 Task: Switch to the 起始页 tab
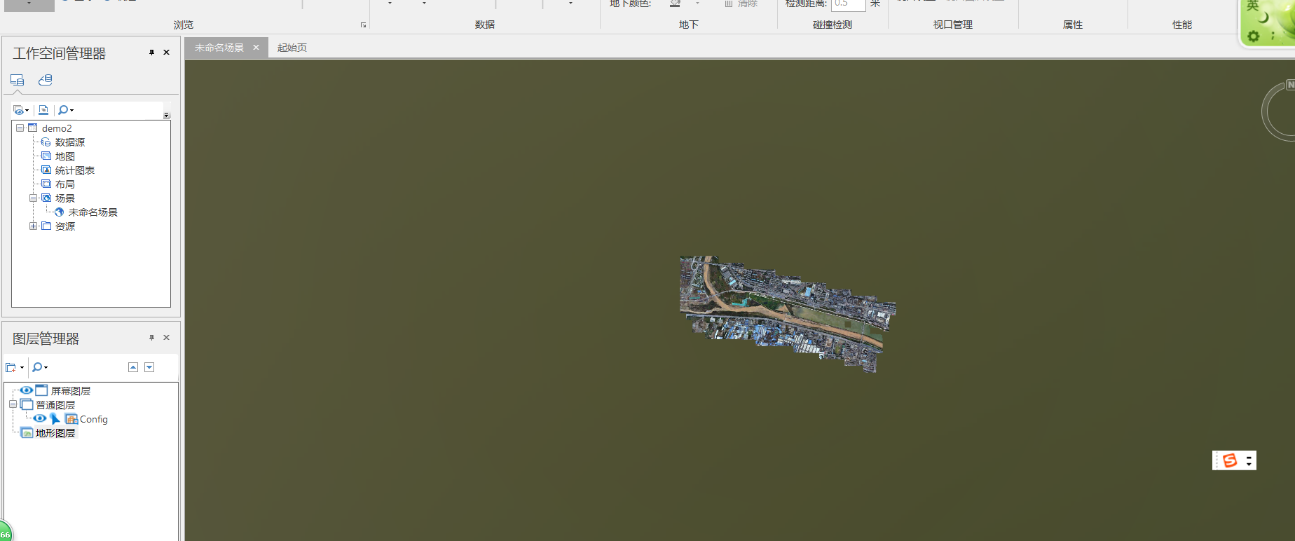[292, 48]
